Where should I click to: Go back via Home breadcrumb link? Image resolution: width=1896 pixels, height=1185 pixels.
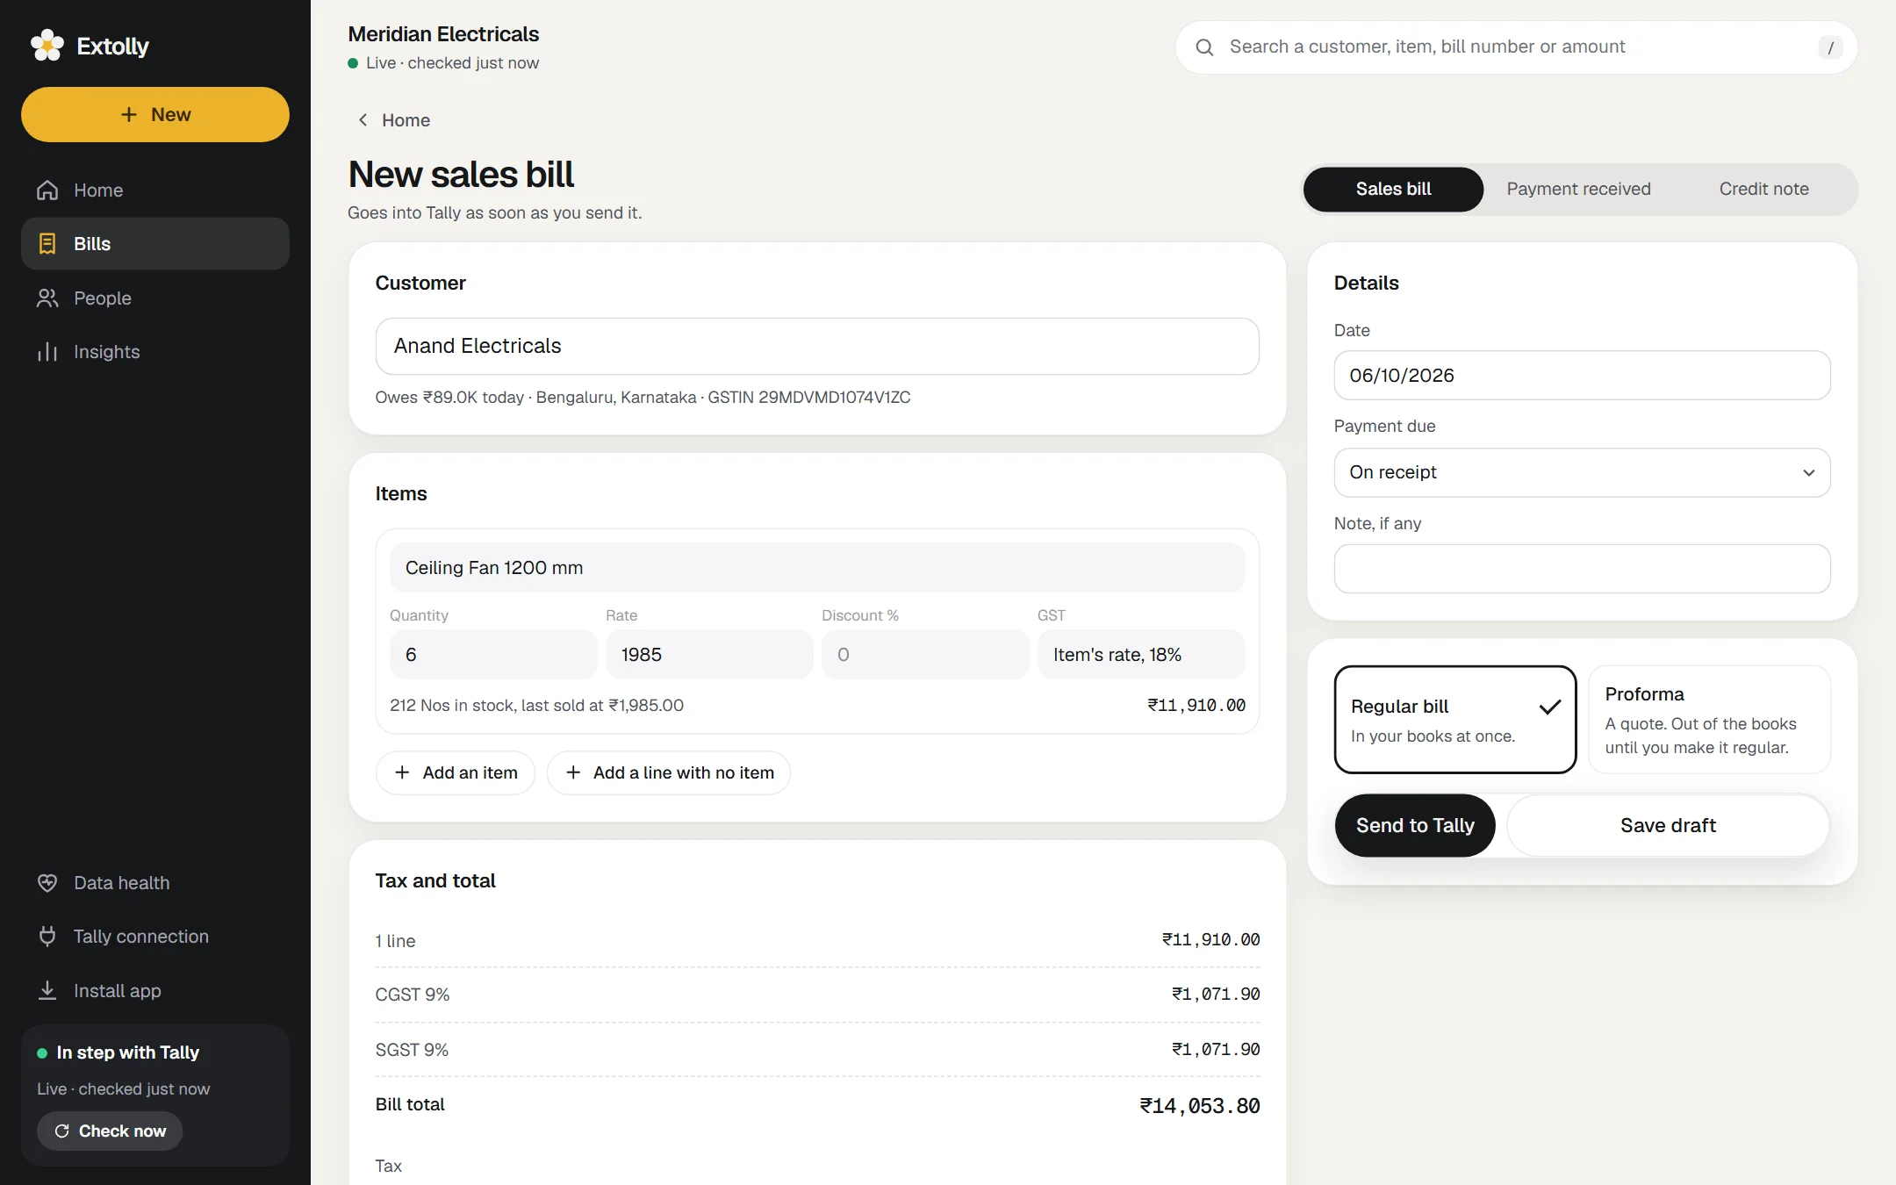click(393, 119)
